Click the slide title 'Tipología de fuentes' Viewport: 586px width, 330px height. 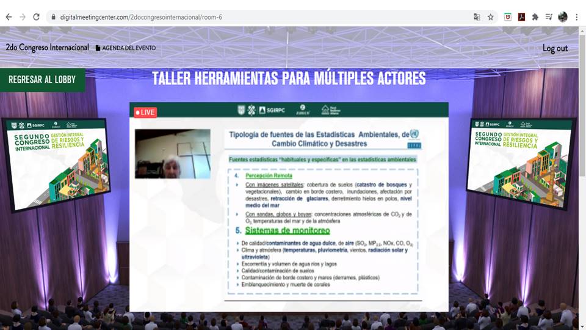point(319,139)
